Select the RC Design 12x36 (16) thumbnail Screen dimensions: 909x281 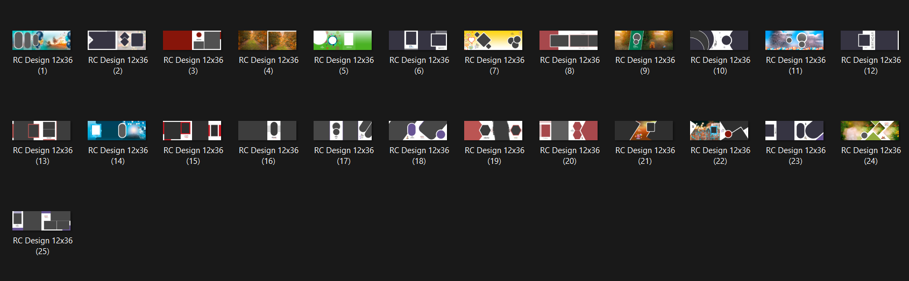click(267, 131)
